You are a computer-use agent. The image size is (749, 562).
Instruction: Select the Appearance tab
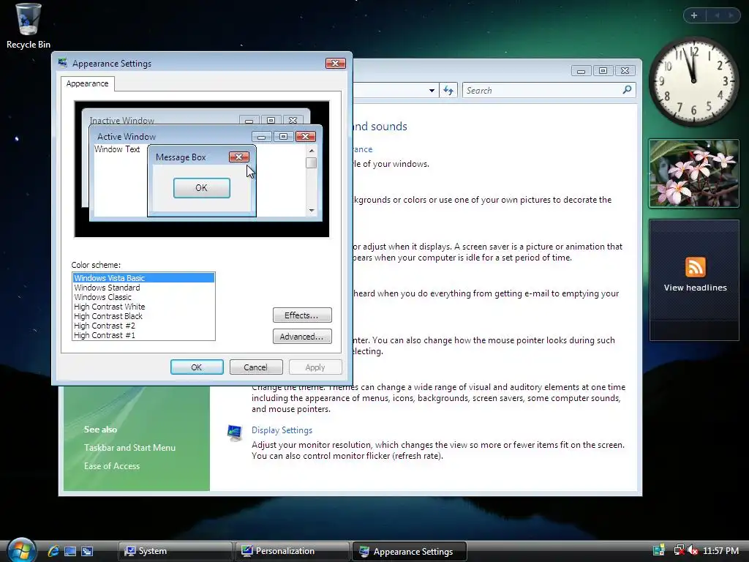(88, 83)
